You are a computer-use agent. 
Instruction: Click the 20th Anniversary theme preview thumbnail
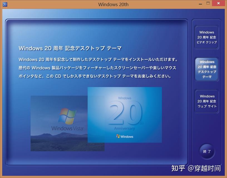coord(124,115)
